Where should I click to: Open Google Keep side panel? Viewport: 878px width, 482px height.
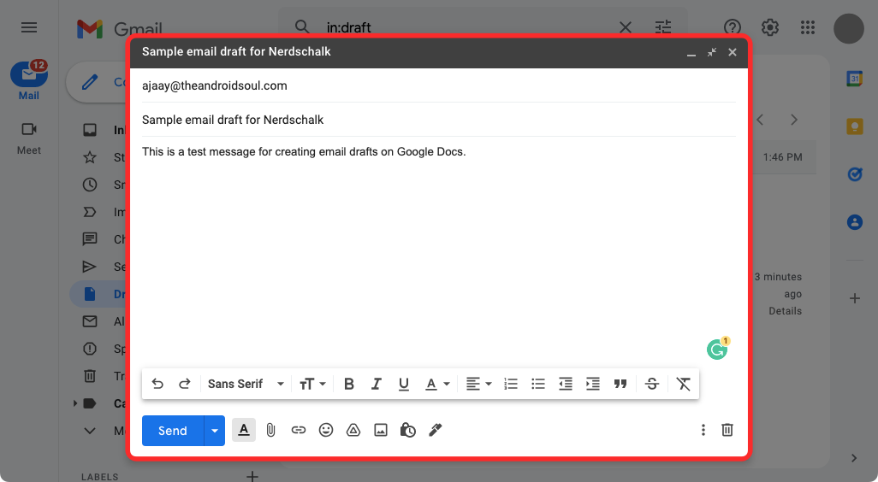(855, 126)
